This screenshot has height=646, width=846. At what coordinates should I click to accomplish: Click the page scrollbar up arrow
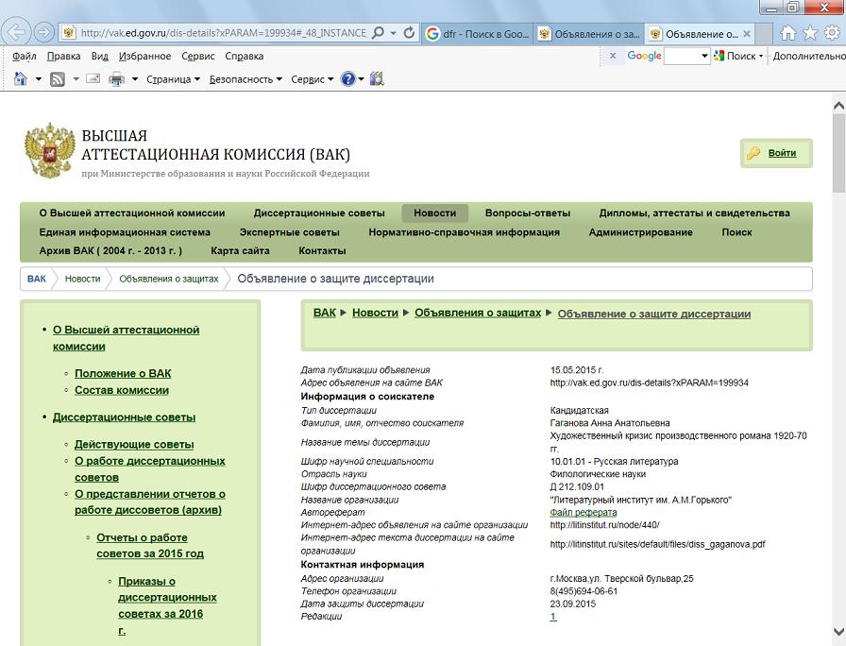pos(838,106)
